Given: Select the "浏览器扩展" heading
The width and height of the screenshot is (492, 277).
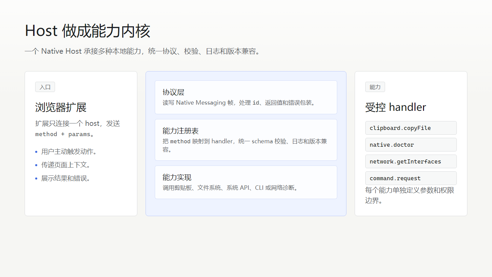Looking at the screenshot, I should click(61, 107).
